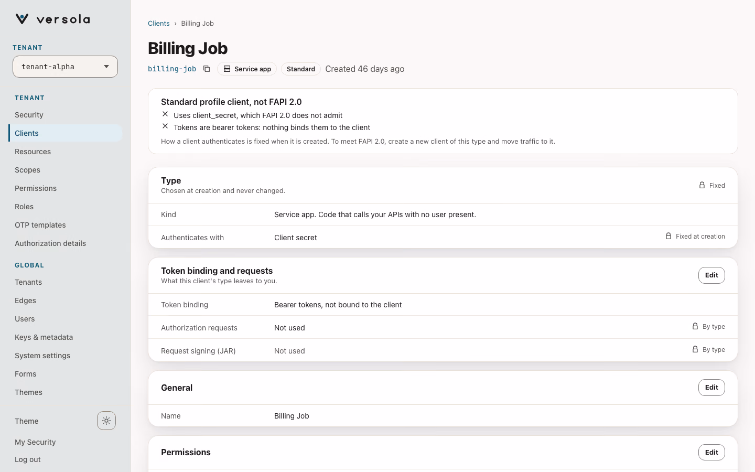Viewport: 755px width, 472px height.
Task: Open the tenant-alpha tenant dropdown
Action: 65,67
